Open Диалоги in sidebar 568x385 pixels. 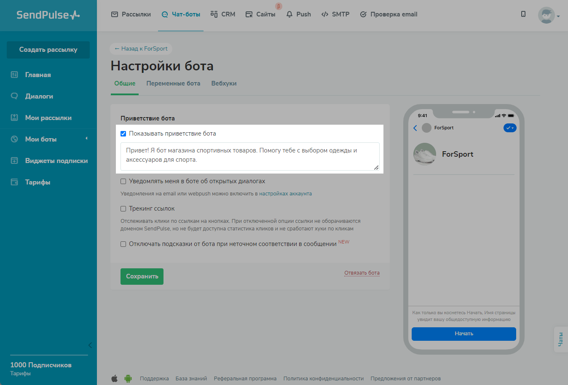click(39, 96)
